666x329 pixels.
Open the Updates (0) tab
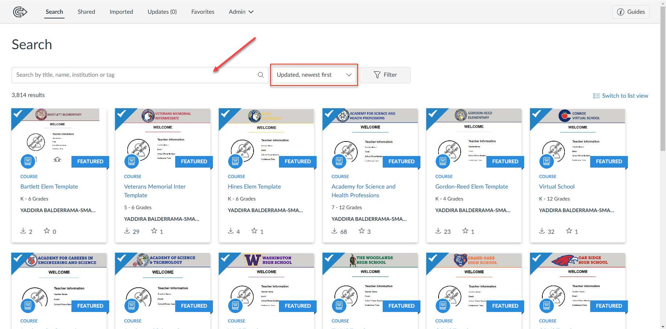click(x=162, y=12)
